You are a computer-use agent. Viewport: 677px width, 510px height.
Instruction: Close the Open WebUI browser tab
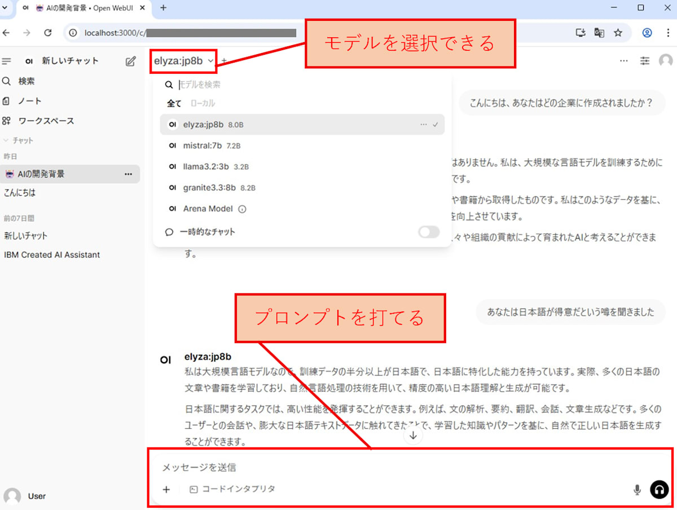(142, 8)
